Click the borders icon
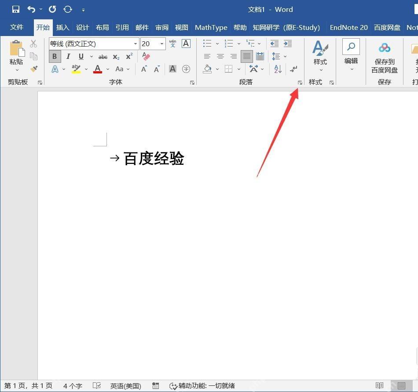418x392 pixels. [229, 69]
